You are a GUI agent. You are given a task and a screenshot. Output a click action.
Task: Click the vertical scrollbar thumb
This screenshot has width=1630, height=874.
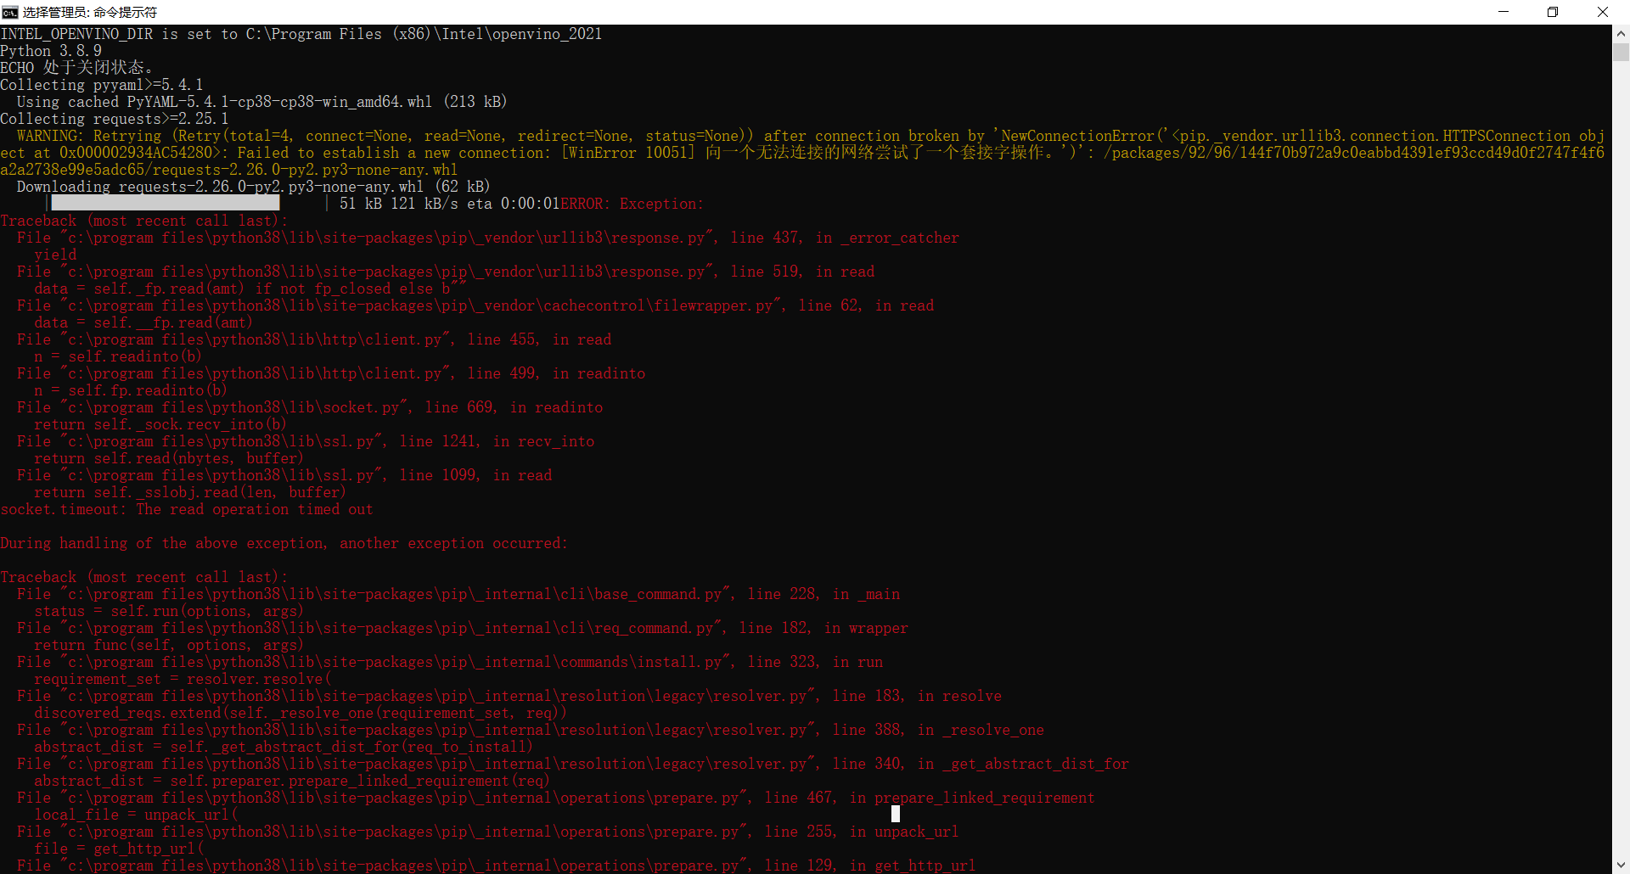click(x=1621, y=53)
